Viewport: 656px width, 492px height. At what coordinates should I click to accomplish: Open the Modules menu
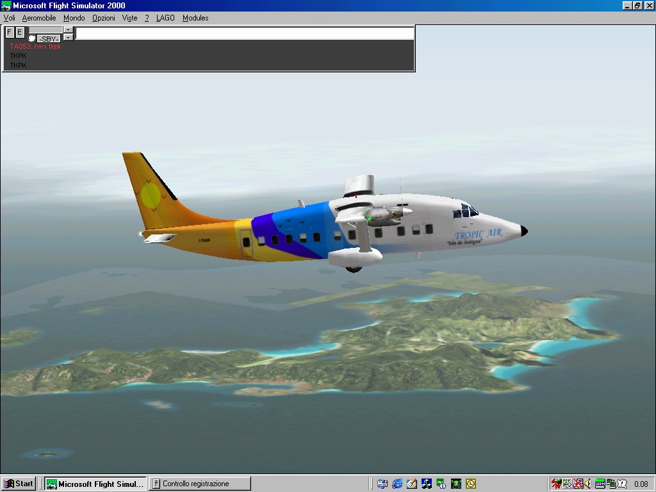195,18
